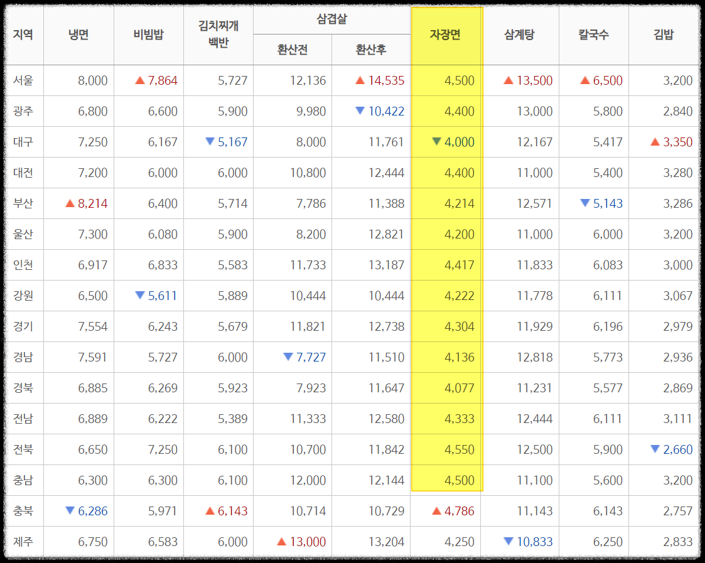
Task: Click 7,250 in the 전북 비빔밥 cell
Action: [163, 449]
